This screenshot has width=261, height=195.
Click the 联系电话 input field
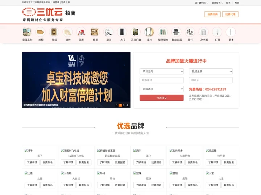(x=162, y=80)
